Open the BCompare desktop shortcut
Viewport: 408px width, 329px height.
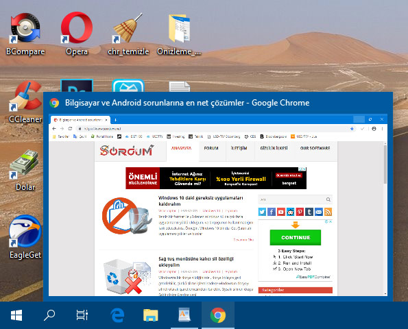[x=25, y=34]
